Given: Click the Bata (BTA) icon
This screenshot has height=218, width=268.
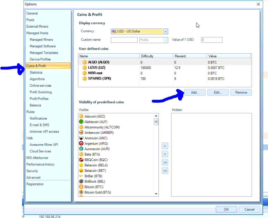Looking at the screenshot, I should (x=81, y=154).
